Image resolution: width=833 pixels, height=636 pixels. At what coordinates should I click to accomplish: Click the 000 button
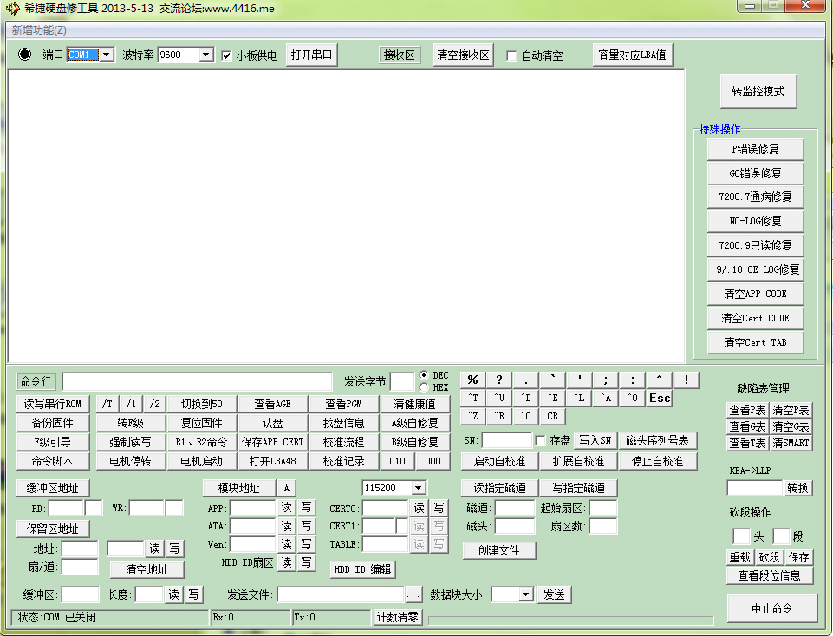tap(433, 461)
